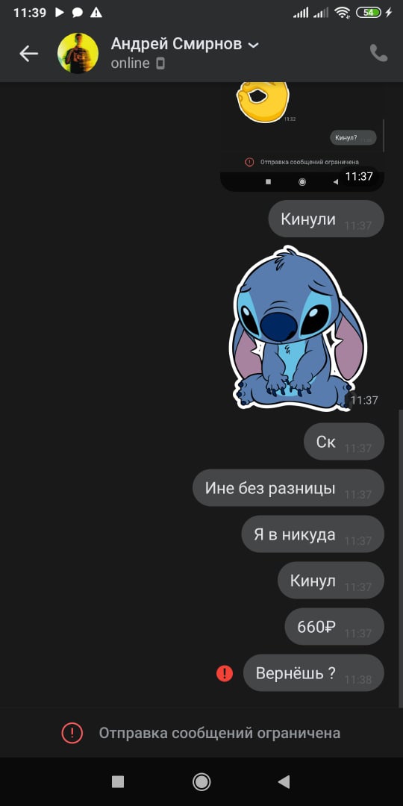The height and width of the screenshot is (806, 403).
Task: Open Андрей Смирнов's profile avatar
Action: coord(78,54)
